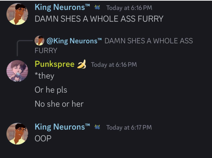
Task: Select the OOP message text
Action: tap(43, 138)
